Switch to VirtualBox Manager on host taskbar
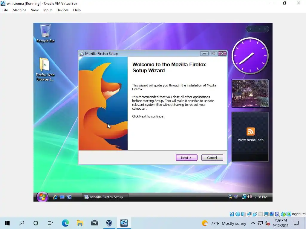 [x=109, y=223]
